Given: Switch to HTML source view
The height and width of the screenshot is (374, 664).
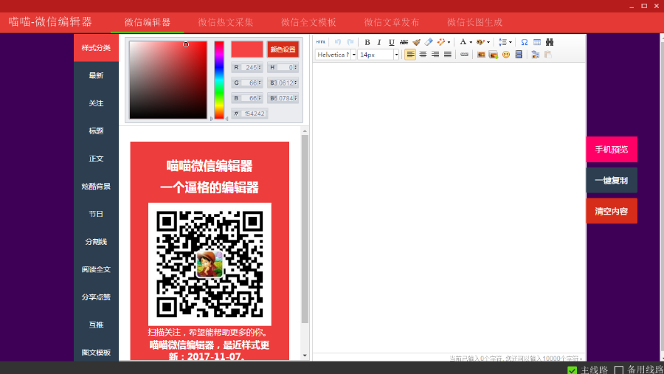Looking at the screenshot, I should pyautogui.click(x=321, y=42).
